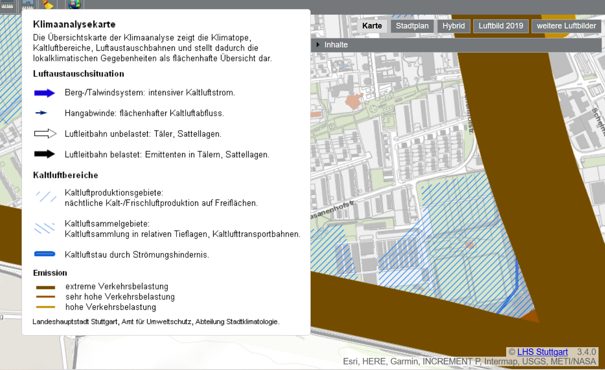Screen dimensions: 605x370
Task: Click the broom tool to clear map graphics
Action: click(x=47, y=4)
